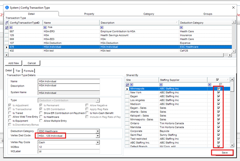This screenshot has width=240, height=161.
Task: Enable the Is Non-Cash Benefit checkbox
Action: coord(87,113)
